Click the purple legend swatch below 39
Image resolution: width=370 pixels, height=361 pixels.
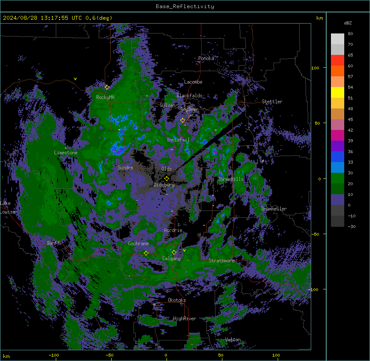coord(337,146)
